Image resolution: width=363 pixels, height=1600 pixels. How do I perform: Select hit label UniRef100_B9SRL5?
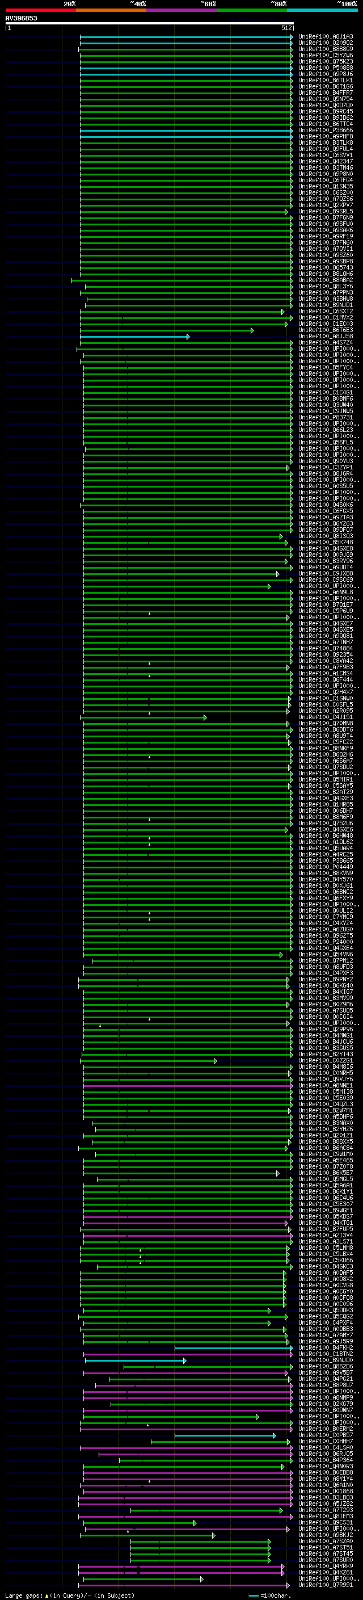[x=326, y=211]
